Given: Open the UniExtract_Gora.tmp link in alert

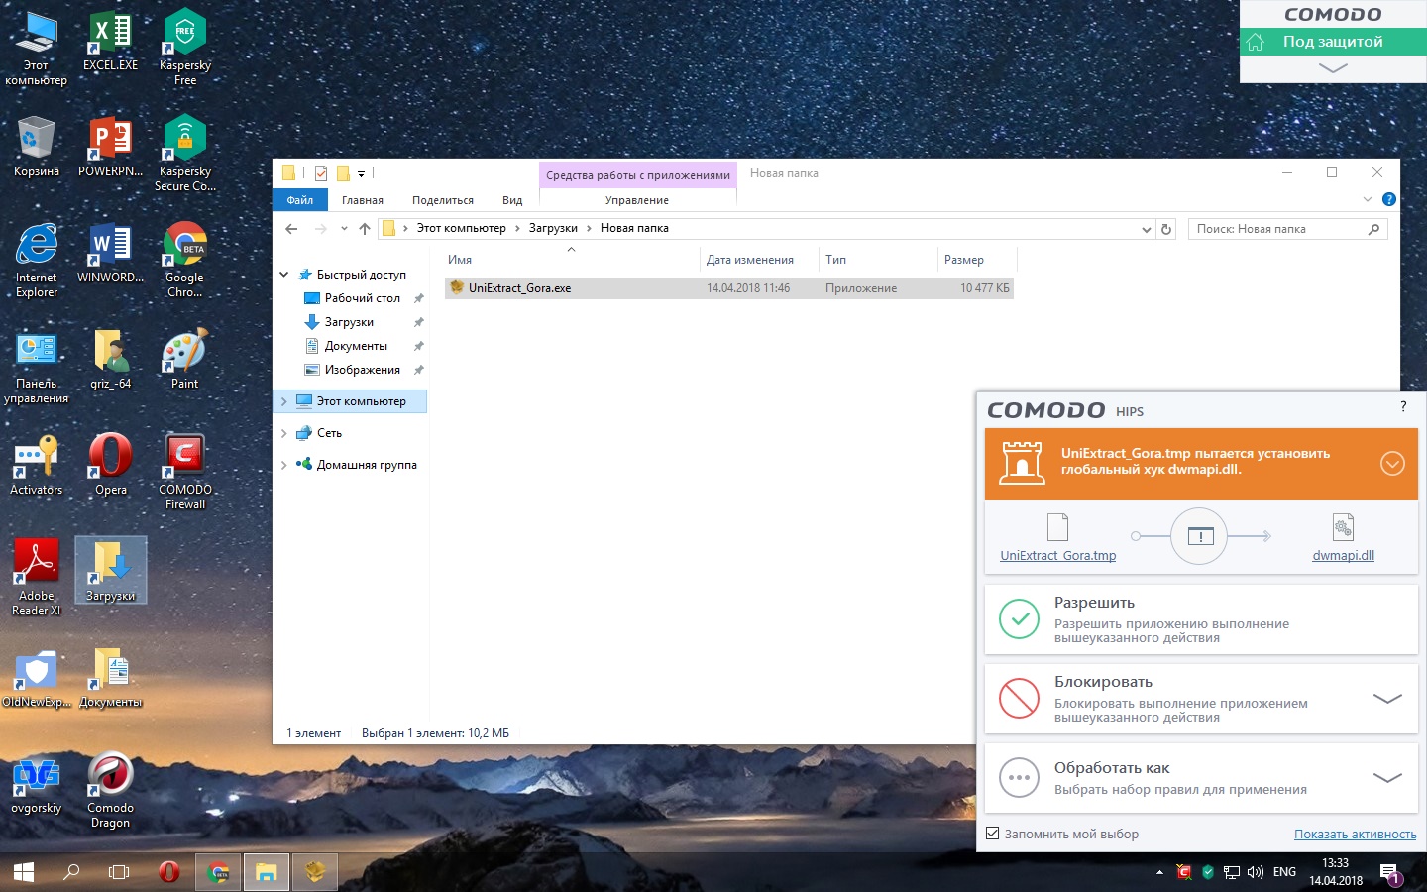Looking at the screenshot, I should [x=1057, y=555].
